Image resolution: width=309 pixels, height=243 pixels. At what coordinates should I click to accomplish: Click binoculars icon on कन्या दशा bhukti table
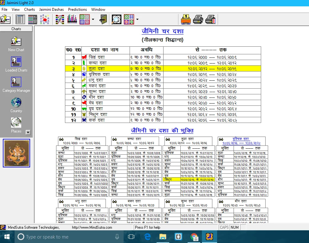pyautogui.click(x=114, y=139)
